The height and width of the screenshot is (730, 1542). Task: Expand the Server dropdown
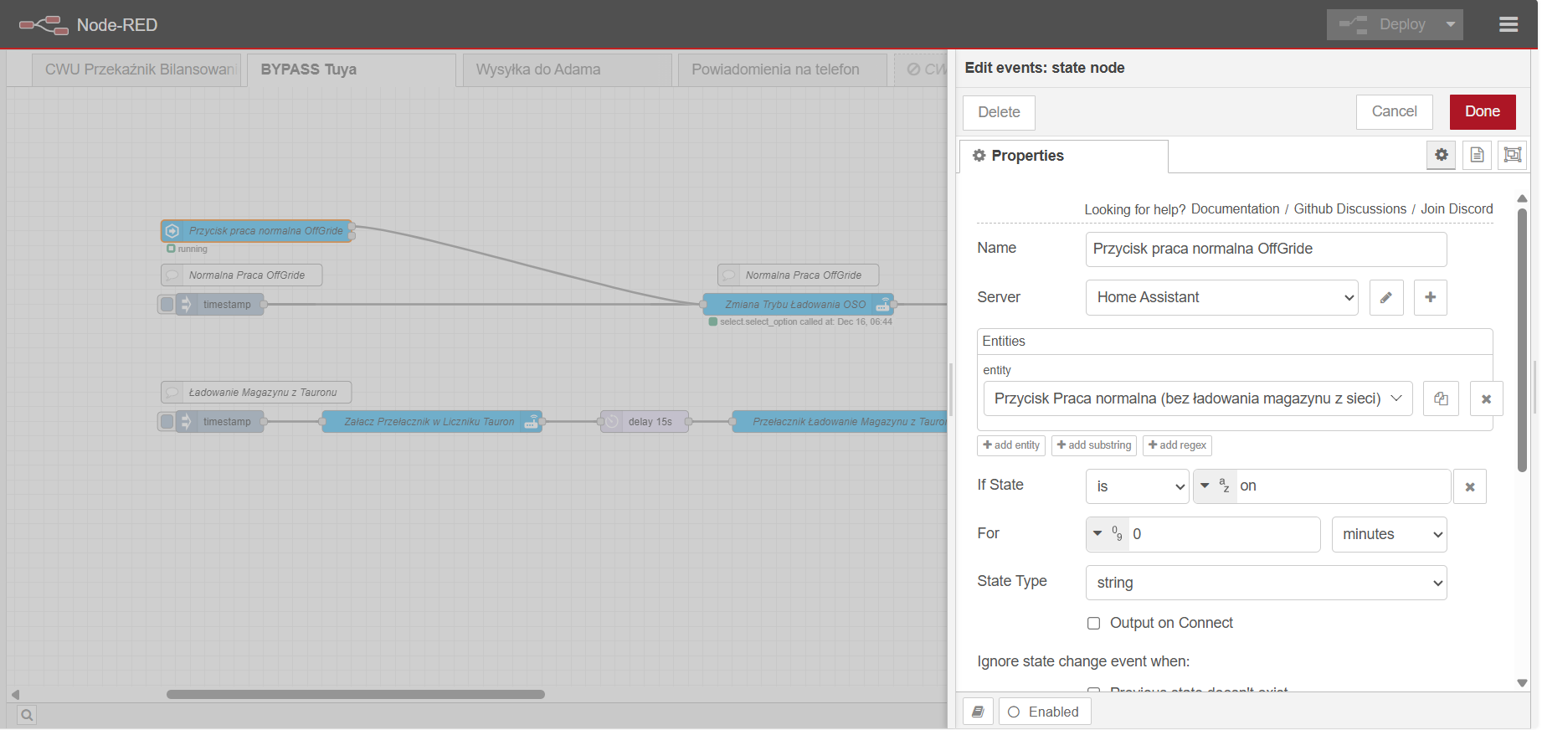tap(1221, 297)
